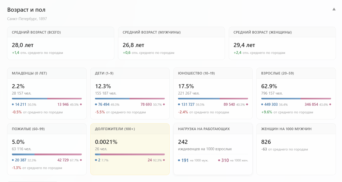Click the "Возраст и пол" section title

[26, 10]
